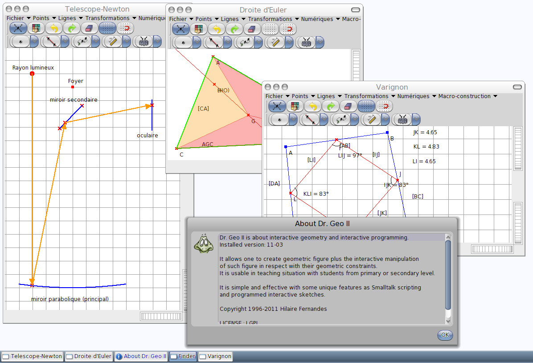Click green redo arrow in Droite d'Euler window
Viewport: 533px width, 363px height.
click(234, 29)
